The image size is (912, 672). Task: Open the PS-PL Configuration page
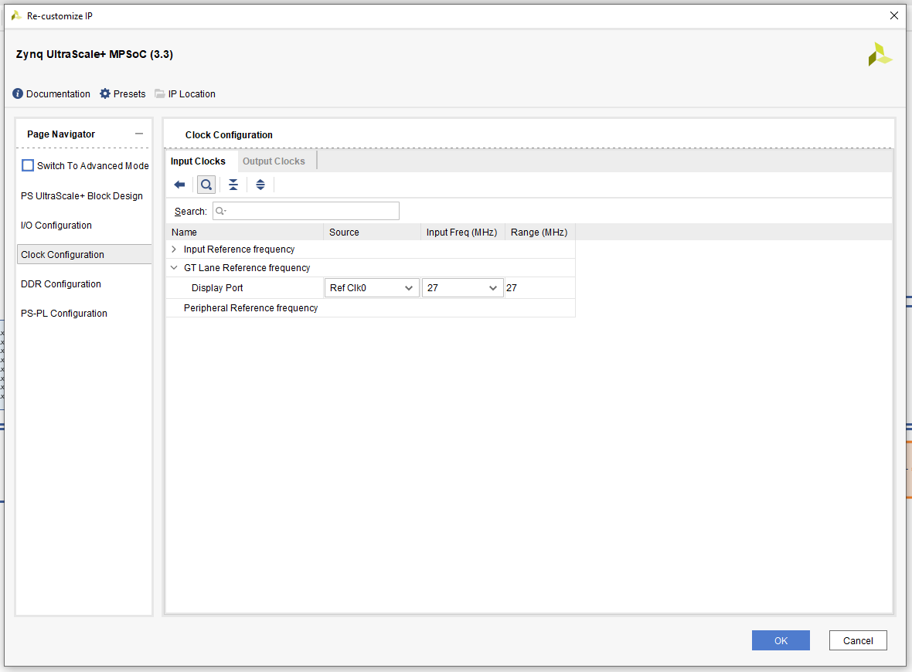click(x=64, y=314)
